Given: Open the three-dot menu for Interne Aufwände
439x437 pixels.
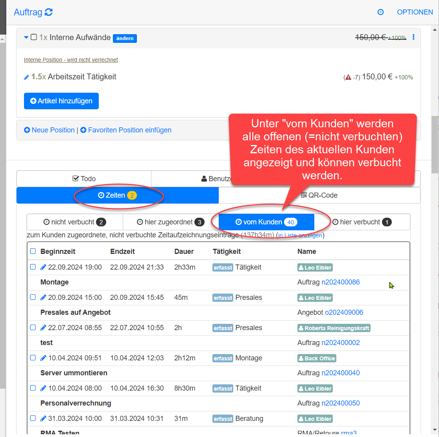Looking at the screenshot, I should click(413, 37).
